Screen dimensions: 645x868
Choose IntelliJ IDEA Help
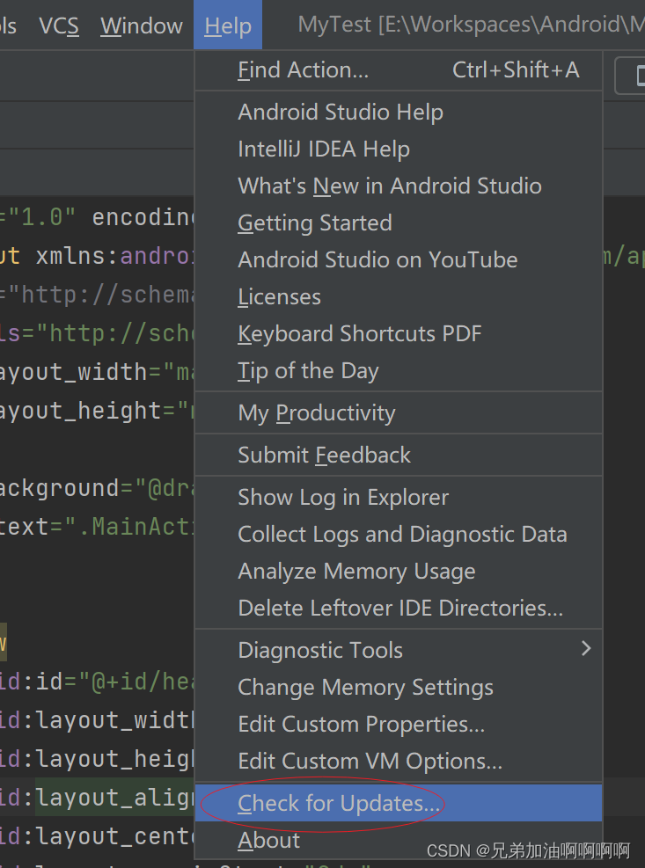[399, 150]
